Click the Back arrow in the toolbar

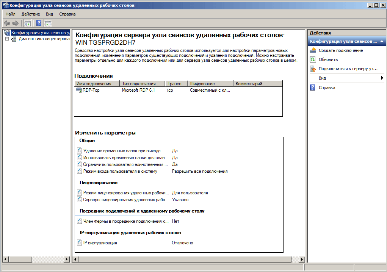point(7,23)
